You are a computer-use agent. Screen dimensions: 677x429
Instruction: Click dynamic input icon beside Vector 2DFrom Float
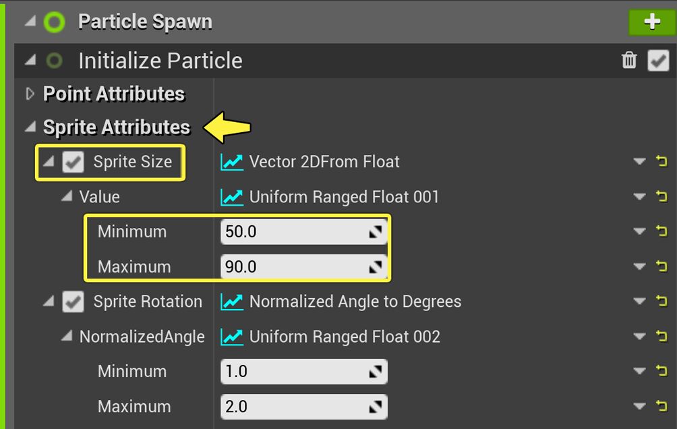231,162
